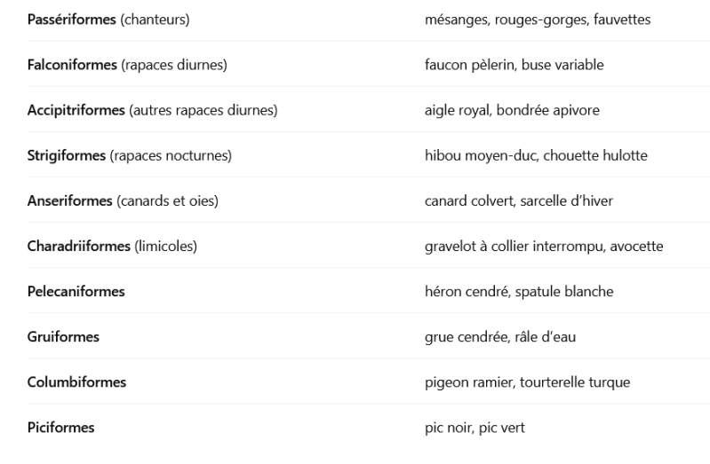Click the Columbiformes row label
The height and width of the screenshot is (464, 710).
76,382
